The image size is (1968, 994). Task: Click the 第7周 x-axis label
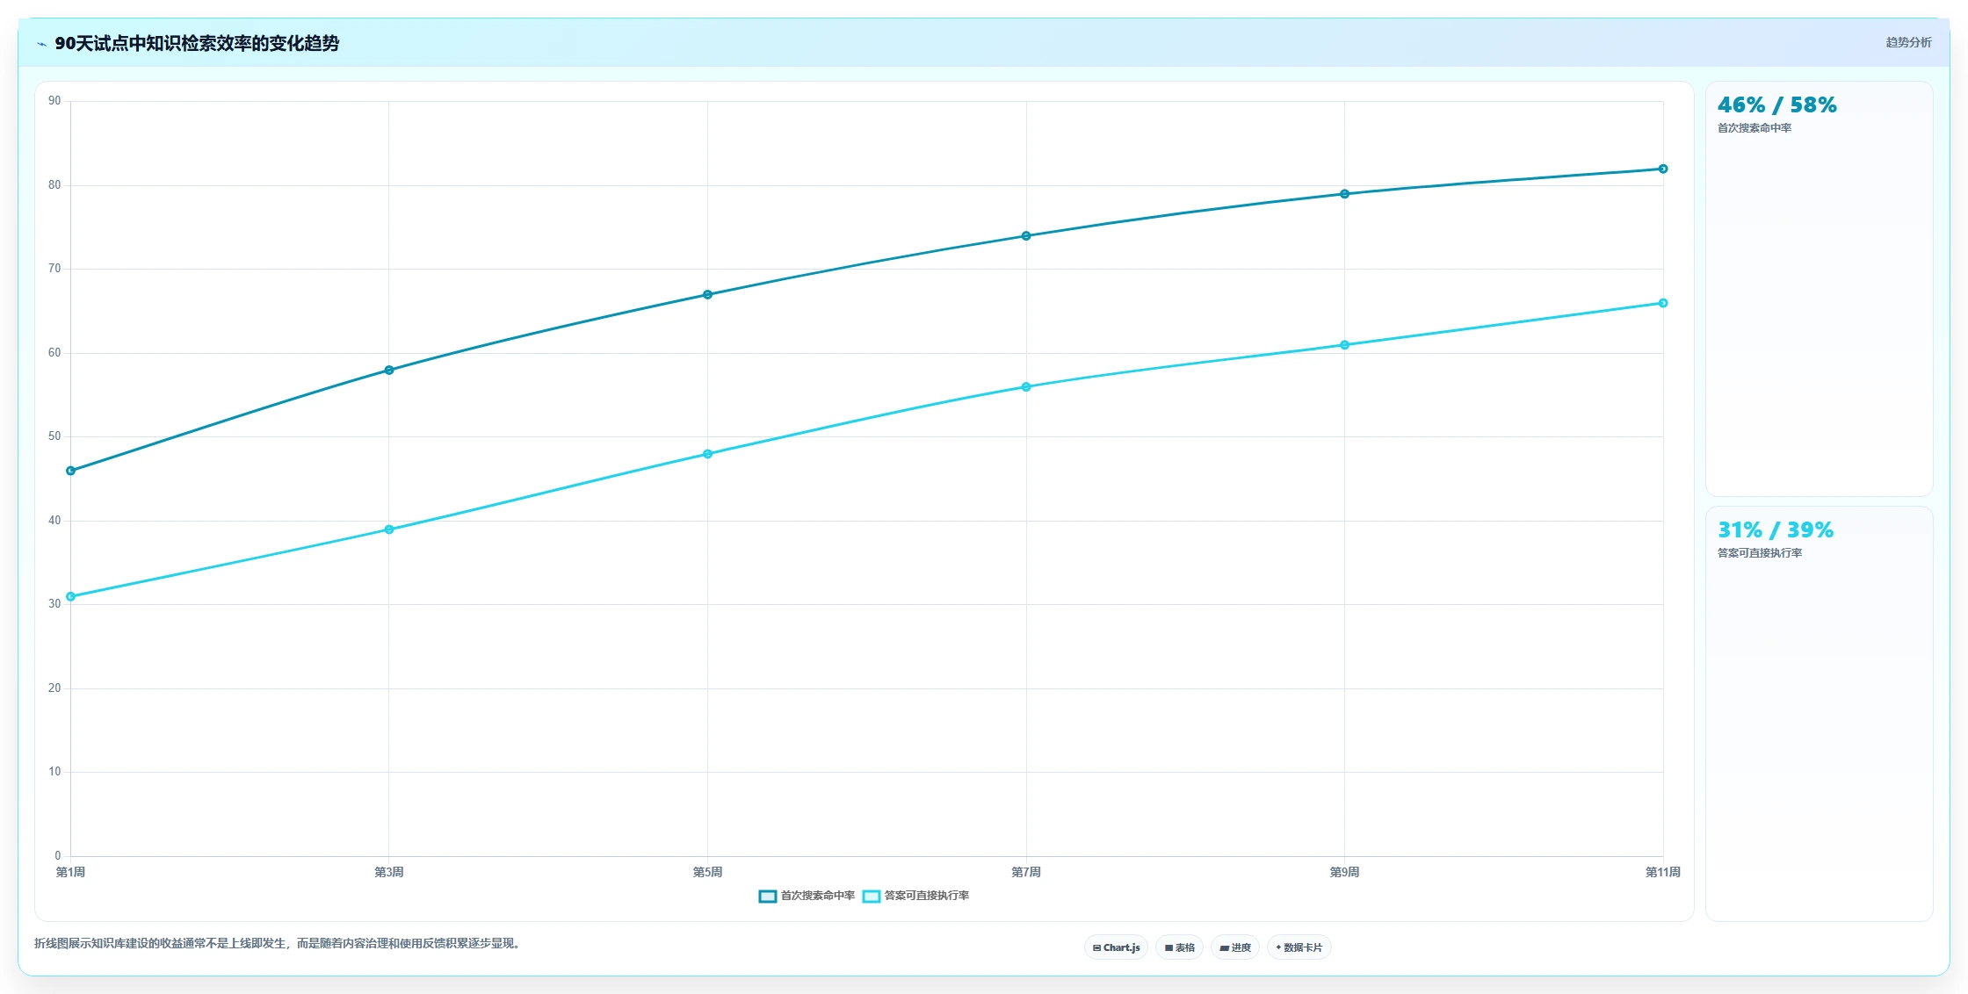pos(1026,872)
